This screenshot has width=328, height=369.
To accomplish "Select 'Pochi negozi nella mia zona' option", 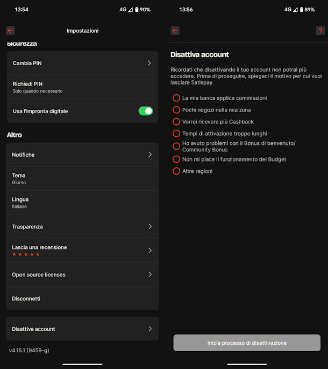I will coord(176,109).
